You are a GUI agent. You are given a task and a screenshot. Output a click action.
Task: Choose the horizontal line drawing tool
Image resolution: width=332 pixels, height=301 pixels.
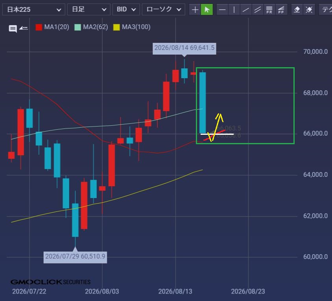tap(222, 9)
